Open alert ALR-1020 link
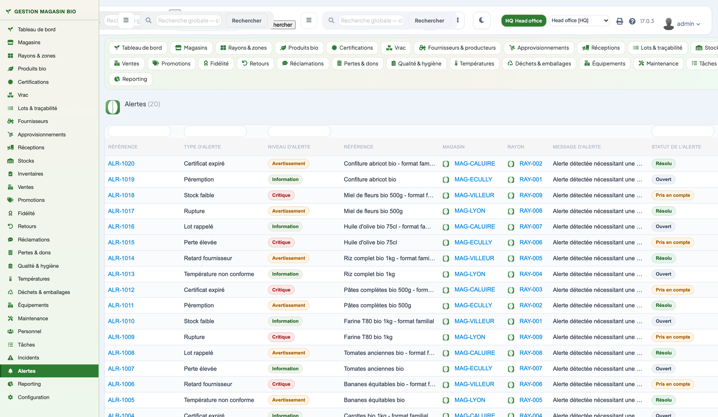 (121, 163)
